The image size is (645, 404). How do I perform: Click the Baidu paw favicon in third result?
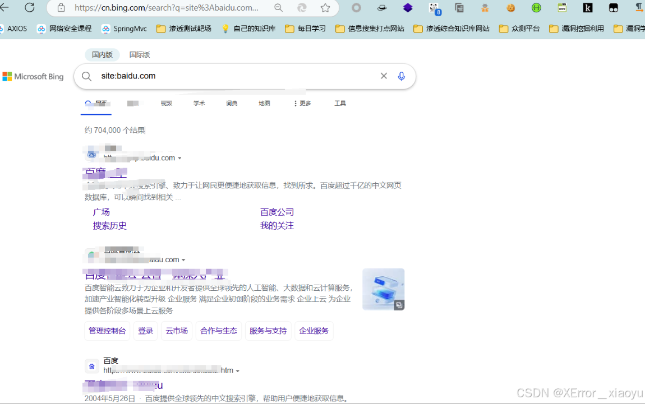(x=92, y=366)
